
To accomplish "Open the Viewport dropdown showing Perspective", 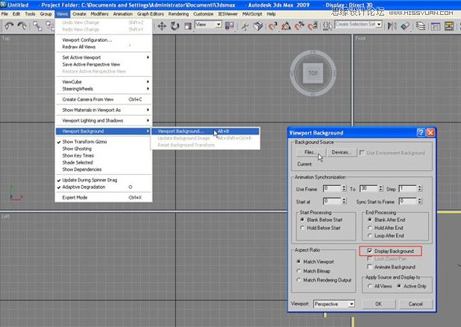I will coord(334,304).
